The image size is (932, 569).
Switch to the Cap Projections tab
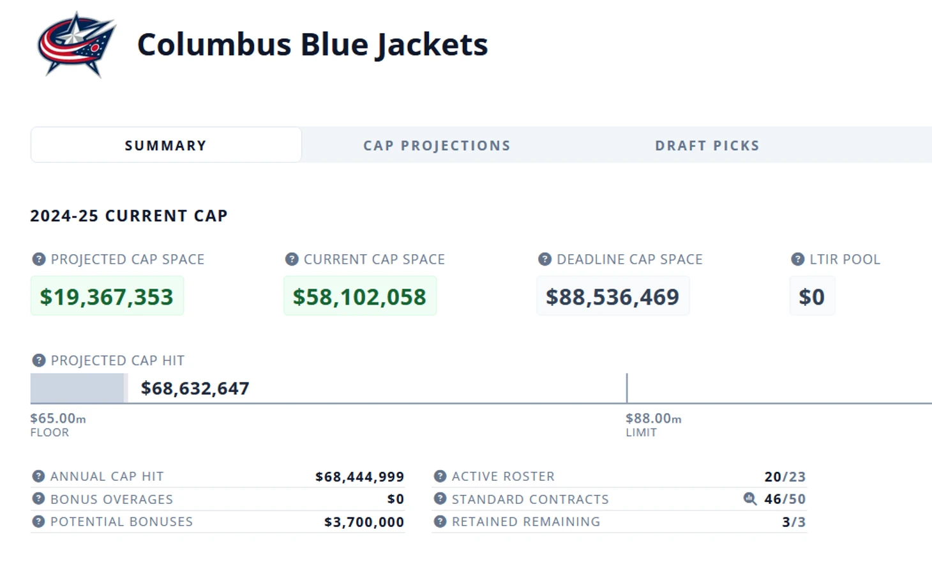click(437, 146)
